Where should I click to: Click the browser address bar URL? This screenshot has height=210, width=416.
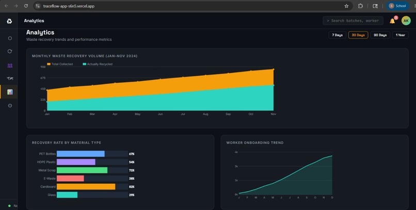pos(69,6)
